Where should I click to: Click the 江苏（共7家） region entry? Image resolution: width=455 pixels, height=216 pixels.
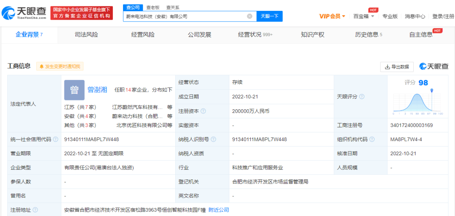[80, 107]
